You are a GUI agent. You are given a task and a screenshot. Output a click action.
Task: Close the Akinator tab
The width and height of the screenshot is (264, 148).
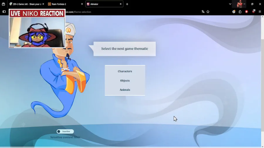121,4
